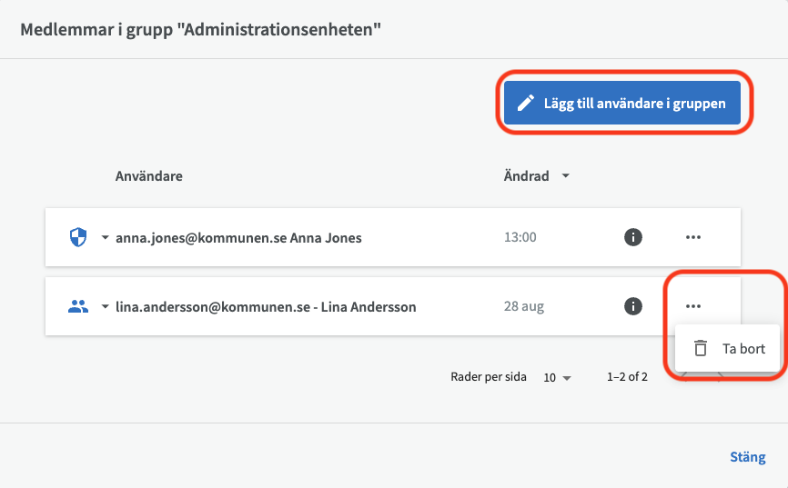
Task: Open three-dot menu for Anna Jones
Action: 693,238
